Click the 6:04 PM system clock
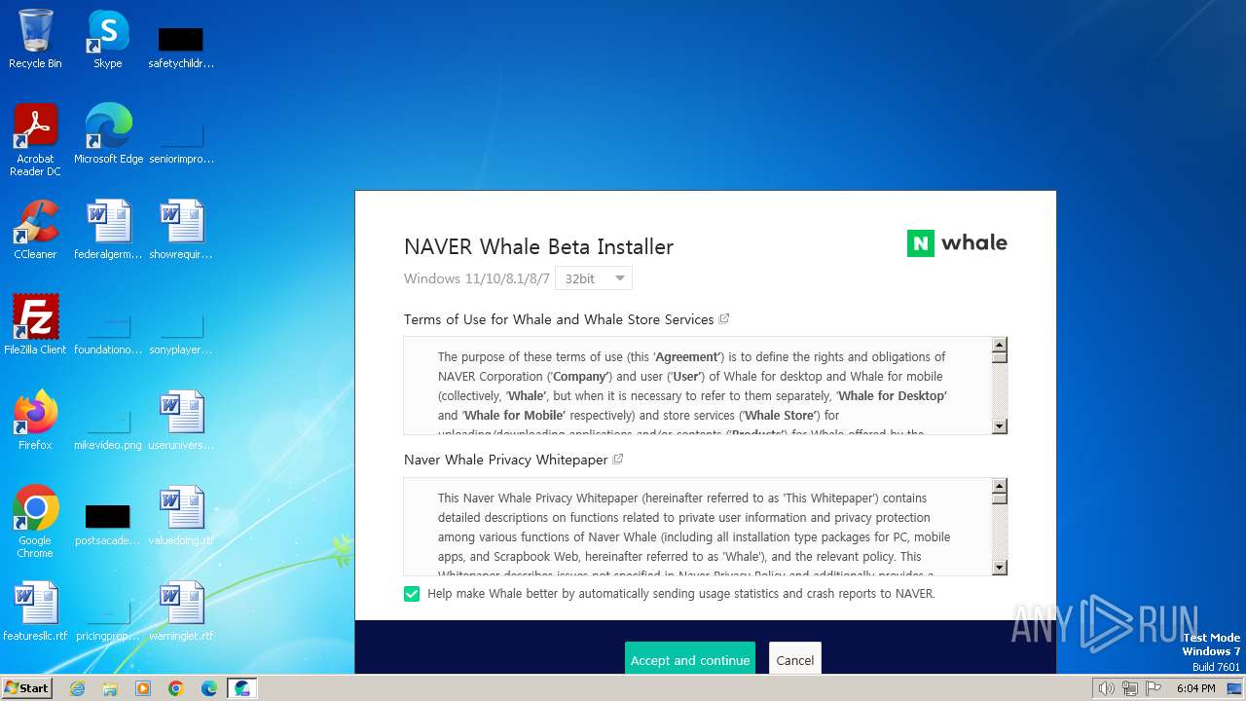The height and width of the screenshot is (701, 1246). 1195,688
